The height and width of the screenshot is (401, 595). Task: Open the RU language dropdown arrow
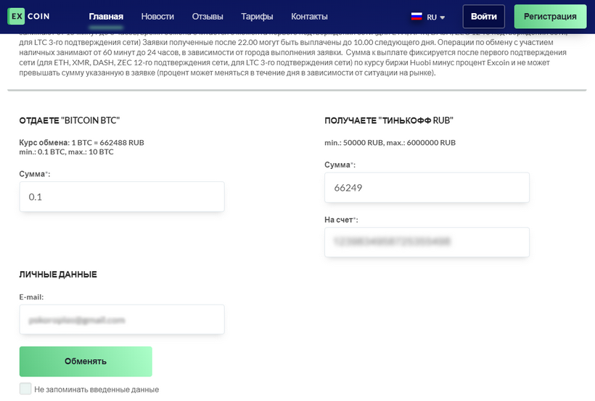click(442, 17)
